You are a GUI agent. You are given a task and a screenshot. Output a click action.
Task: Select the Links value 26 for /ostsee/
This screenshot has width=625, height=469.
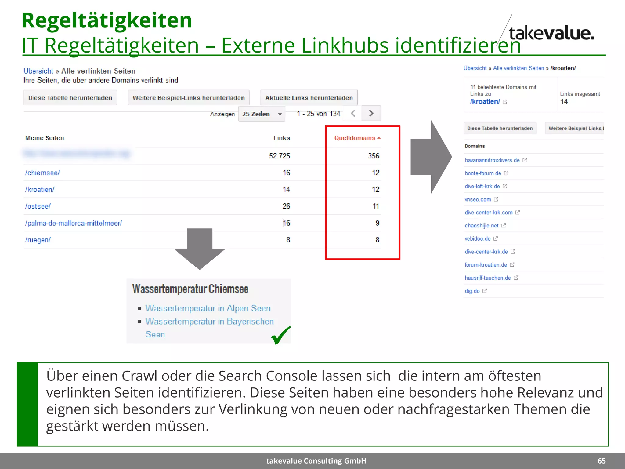click(286, 206)
